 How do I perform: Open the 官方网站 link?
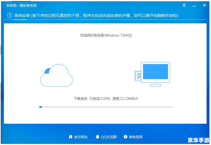81,137
